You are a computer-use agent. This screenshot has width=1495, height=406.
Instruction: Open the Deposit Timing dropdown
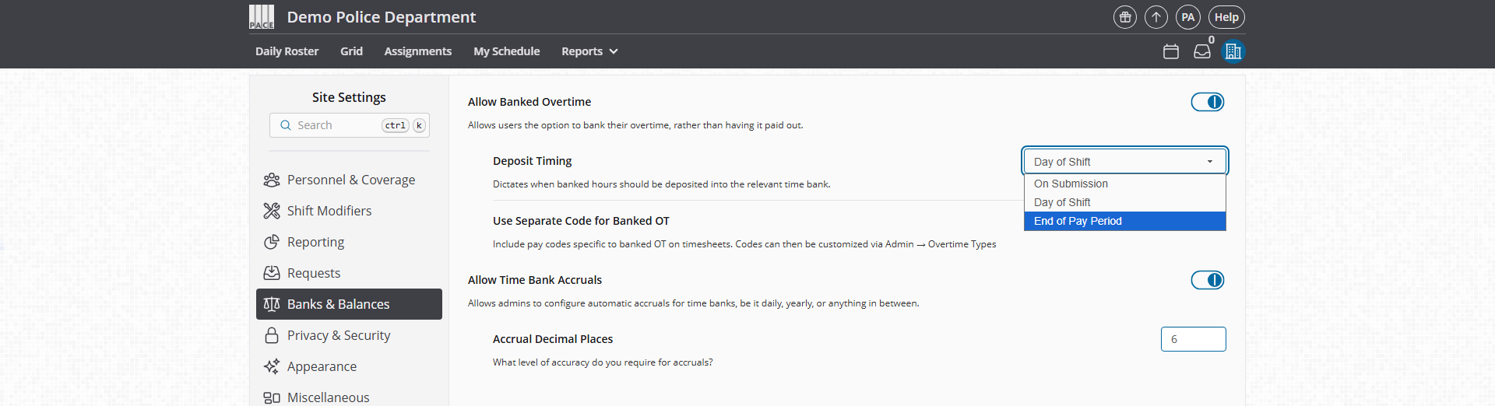1124,162
